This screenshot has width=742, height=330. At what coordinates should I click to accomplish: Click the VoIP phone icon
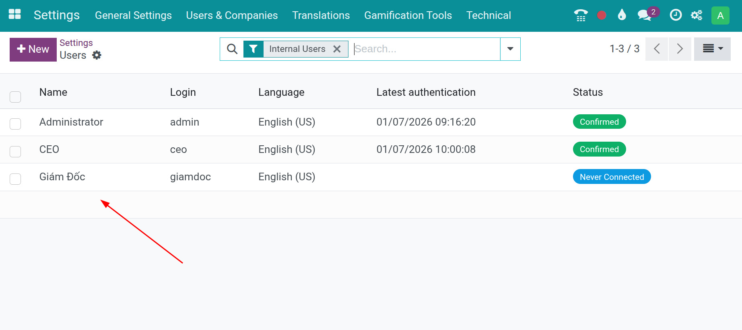tap(581, 15)
